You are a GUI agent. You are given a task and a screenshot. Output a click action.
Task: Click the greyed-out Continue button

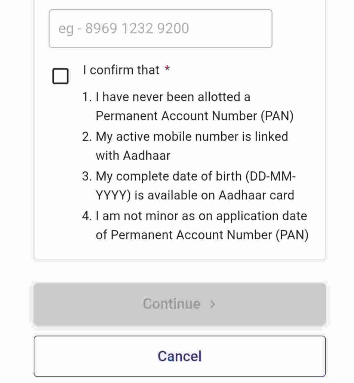pyautogui.click(x=180, y=304)
